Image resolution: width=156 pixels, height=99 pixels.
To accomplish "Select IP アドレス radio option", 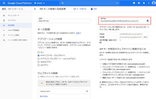I will [x=38, y=59].
